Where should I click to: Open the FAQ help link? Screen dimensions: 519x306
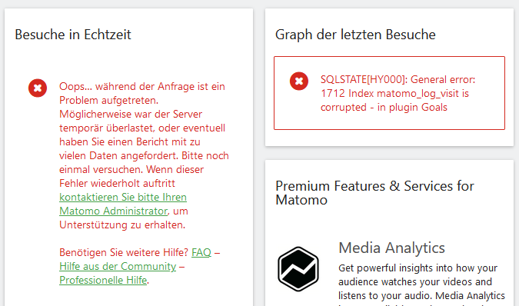tap(201, 252)
